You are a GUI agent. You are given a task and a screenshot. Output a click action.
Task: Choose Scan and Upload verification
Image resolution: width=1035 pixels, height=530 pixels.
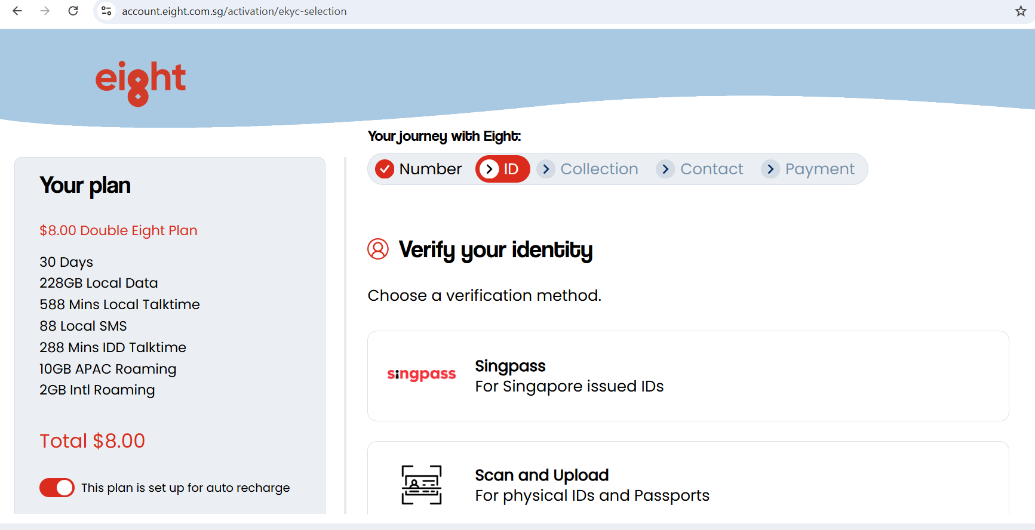coord(688,477)
